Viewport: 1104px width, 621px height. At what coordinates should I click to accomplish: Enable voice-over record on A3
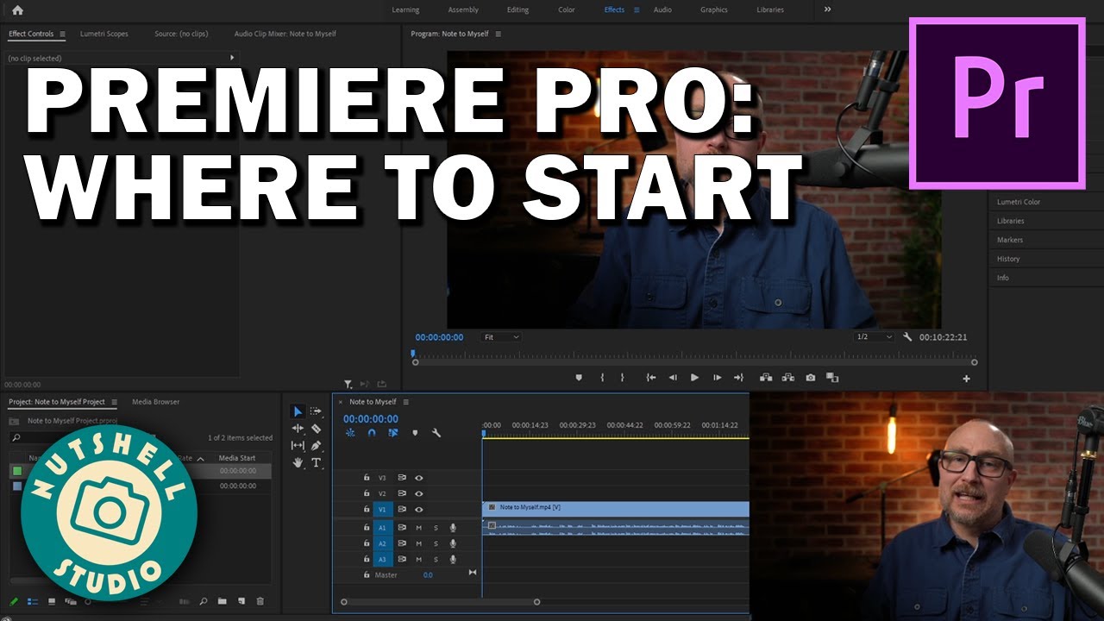coord(453,560)
